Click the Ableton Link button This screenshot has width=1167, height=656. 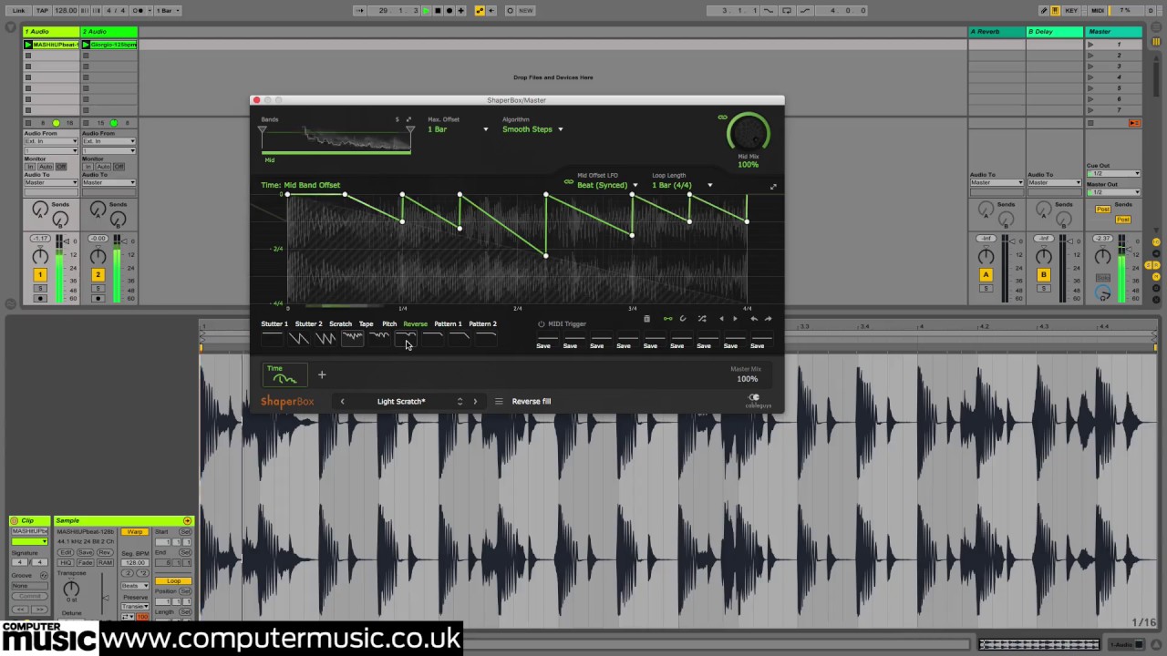click(18, 10)
